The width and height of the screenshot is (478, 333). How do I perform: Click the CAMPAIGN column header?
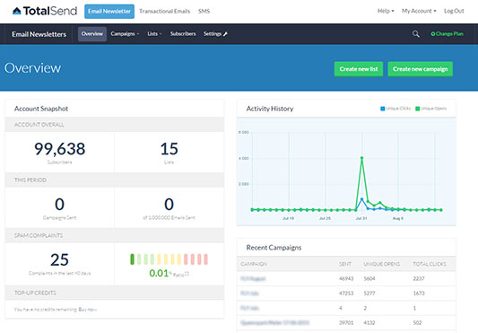[x=254, y=264]
